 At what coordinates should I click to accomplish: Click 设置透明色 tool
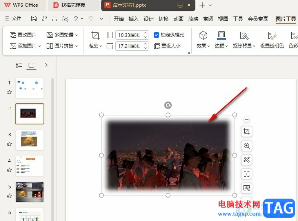[x=272, y=40]
